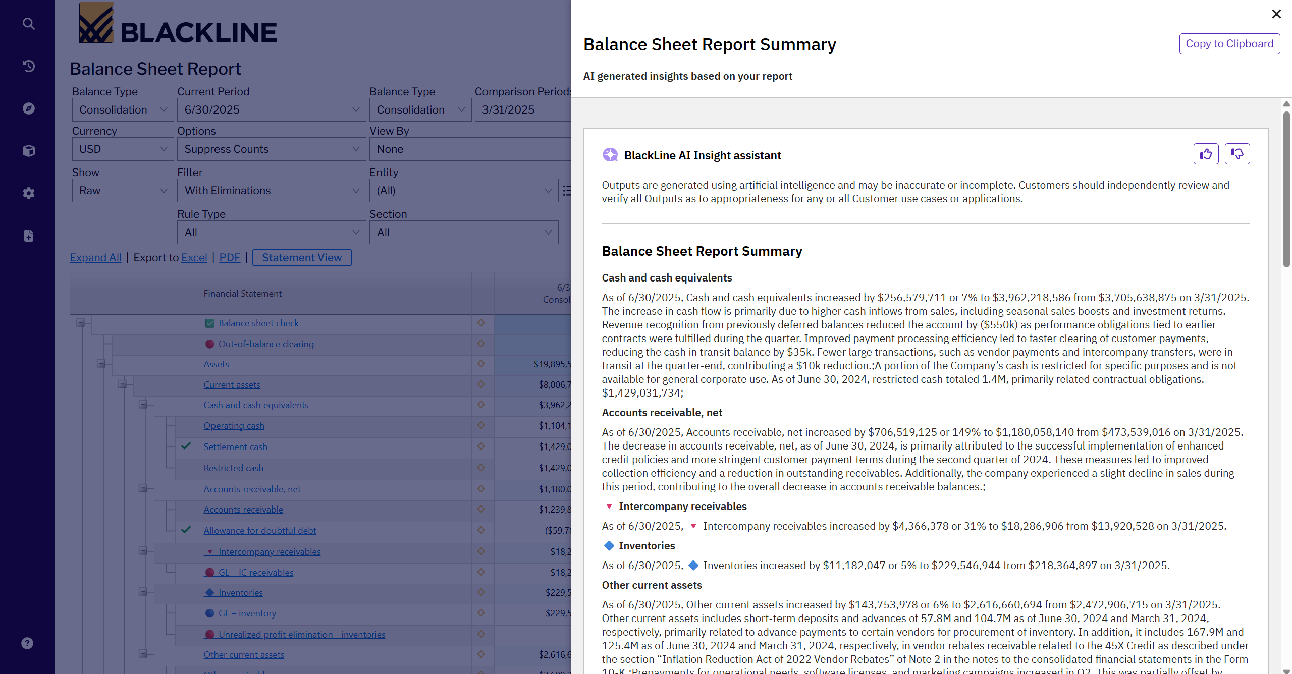Open the cube modules icon in sidebar
The height and width of the screenshot is (674, 1292).
click(x=29, y=151)
